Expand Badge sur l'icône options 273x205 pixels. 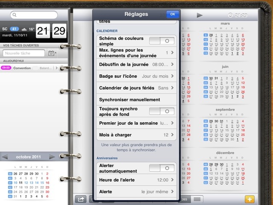tap(136, 76)
